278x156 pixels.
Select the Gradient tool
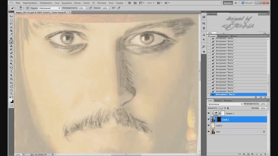click(x=11, y=57)
